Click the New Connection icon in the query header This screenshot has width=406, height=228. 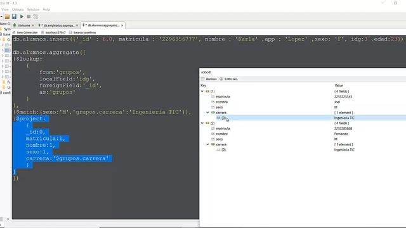[14, 32]
